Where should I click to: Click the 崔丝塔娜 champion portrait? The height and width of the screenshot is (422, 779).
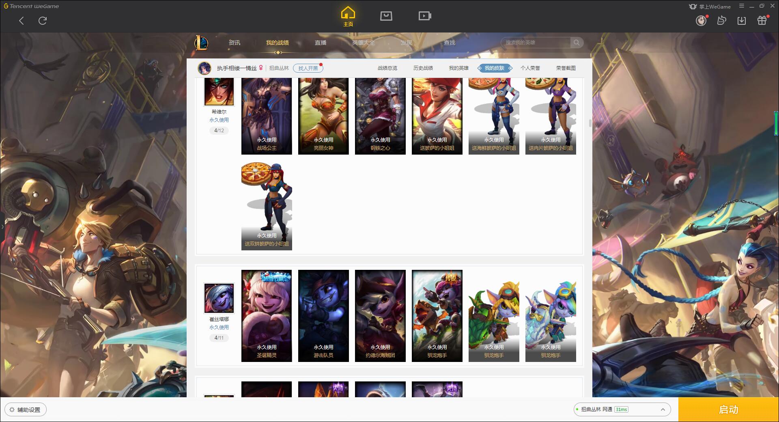pos(219,298)
